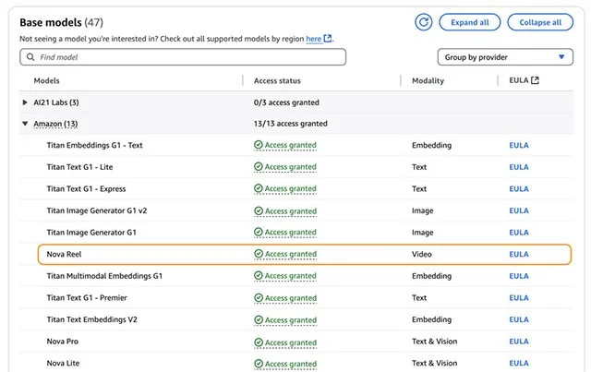The width and height of the screenshot is (591, 372).
Task: Open EULA link for Titan Multimodal Embeddings G1
Action: (519, 276)
